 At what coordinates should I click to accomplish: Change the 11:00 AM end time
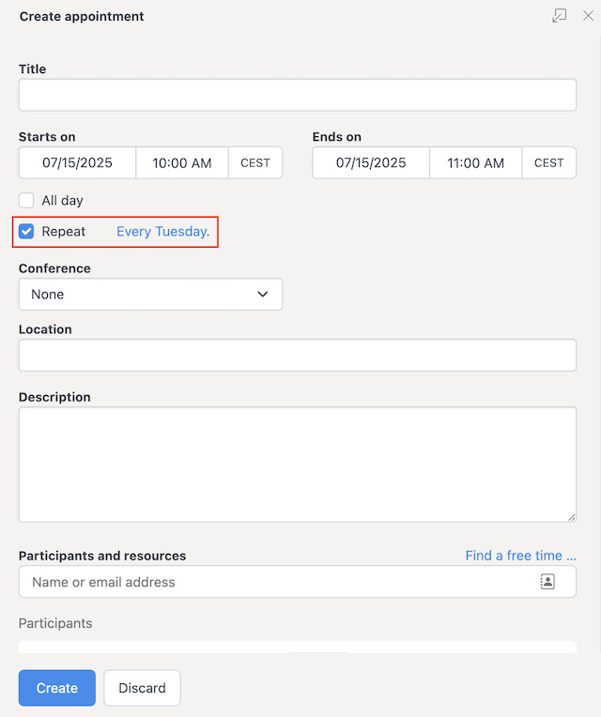click(476, 162)
